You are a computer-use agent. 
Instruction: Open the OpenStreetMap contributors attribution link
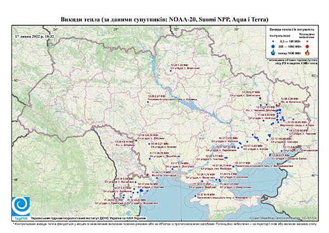coord(283,218)
